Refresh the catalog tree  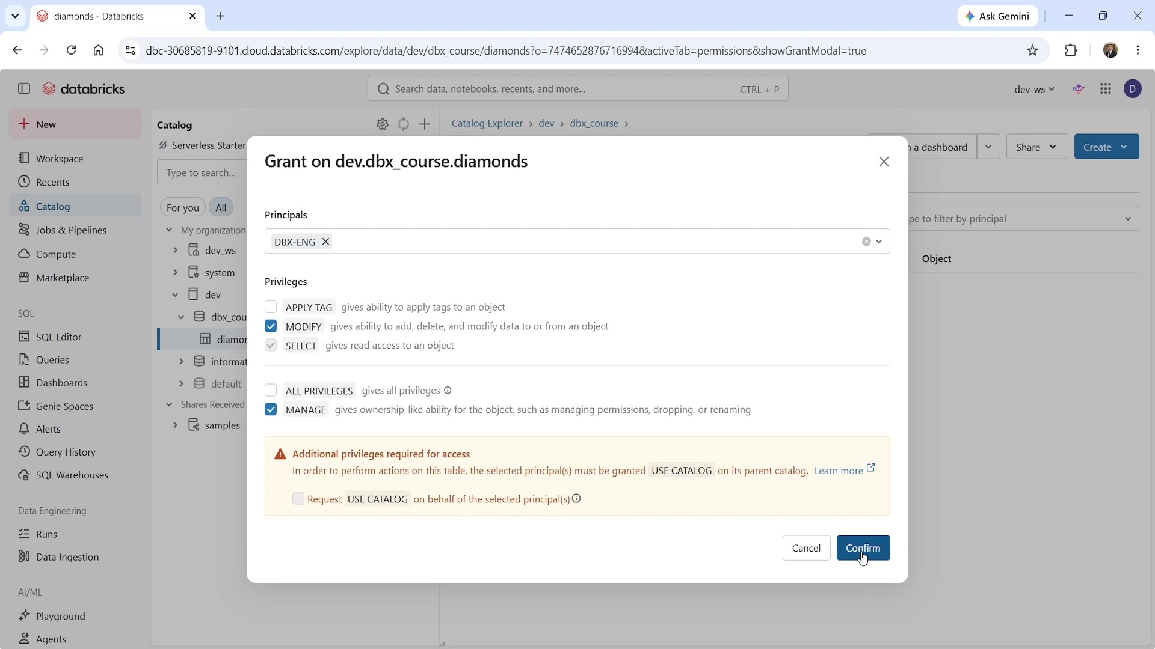[x=404, y=124]
